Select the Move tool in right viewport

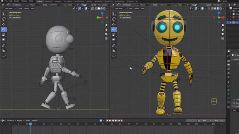coord(114,24)
